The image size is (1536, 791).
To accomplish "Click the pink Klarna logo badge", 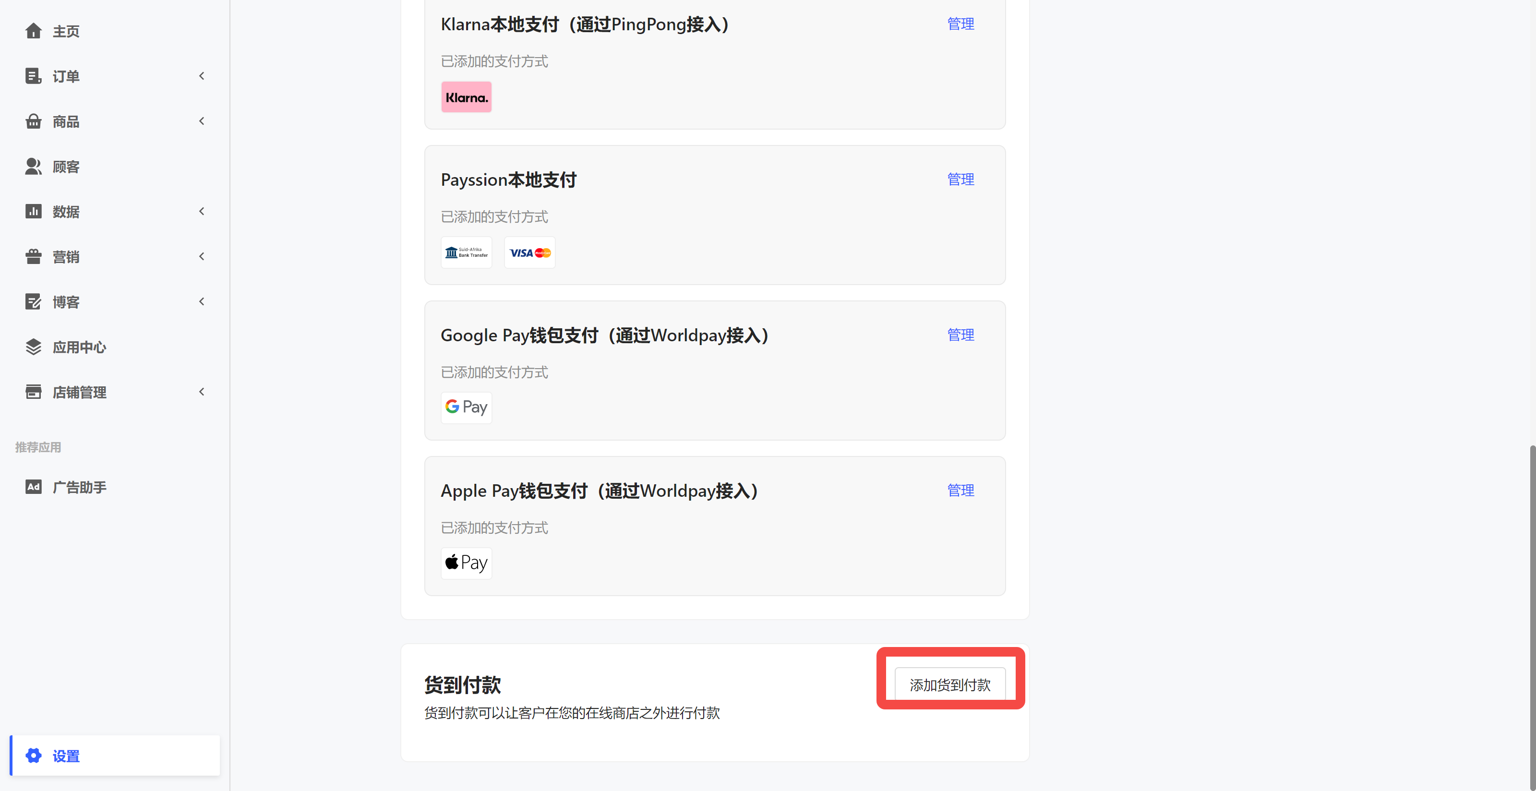I will [466, 97].
